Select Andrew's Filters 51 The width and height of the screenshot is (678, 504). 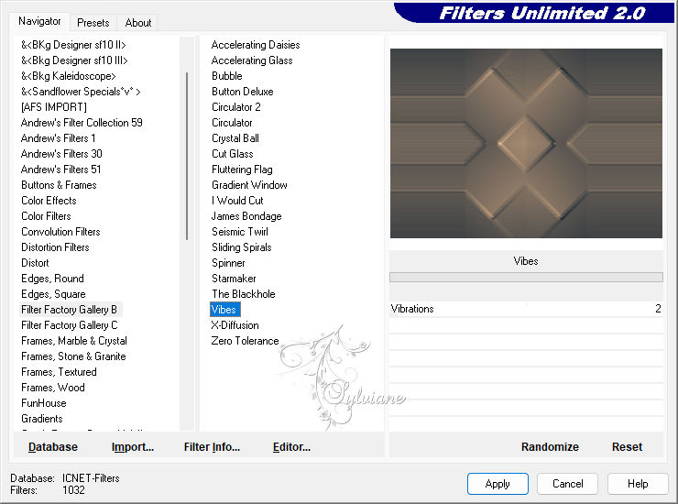click(x=61, y=170)
